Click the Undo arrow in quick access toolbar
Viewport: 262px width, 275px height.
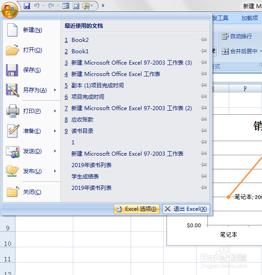click(x=37, y=6)
